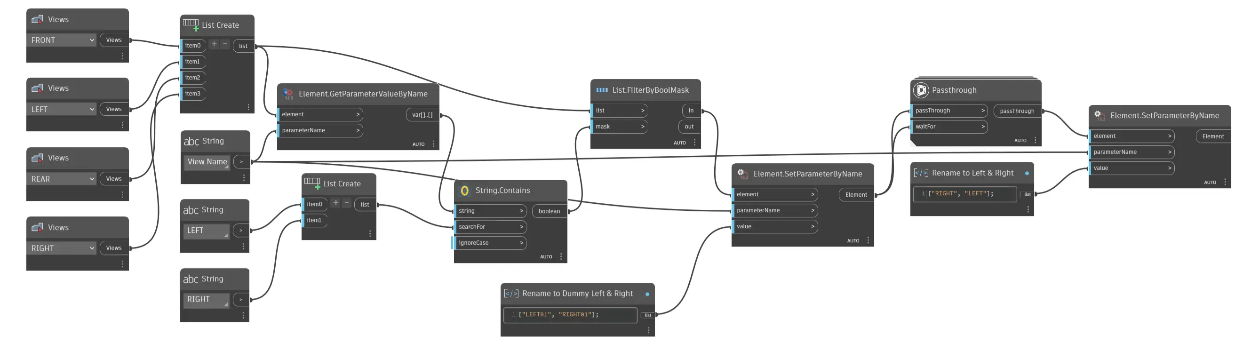The height and width of the screenshot is (359, 1259).
Task: Edit the ["RIGHT", "LEFT"] code block text
Action: click(x=965, y=194)
